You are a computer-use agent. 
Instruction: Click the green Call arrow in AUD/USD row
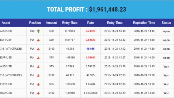pos(38,31)
